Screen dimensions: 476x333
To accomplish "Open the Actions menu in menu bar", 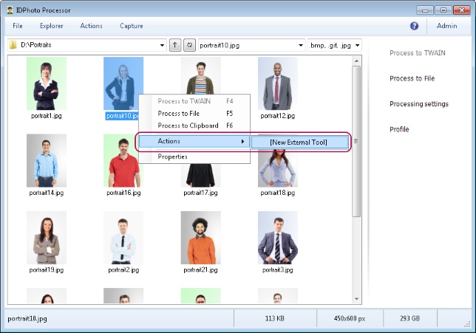I will [91, 26].
